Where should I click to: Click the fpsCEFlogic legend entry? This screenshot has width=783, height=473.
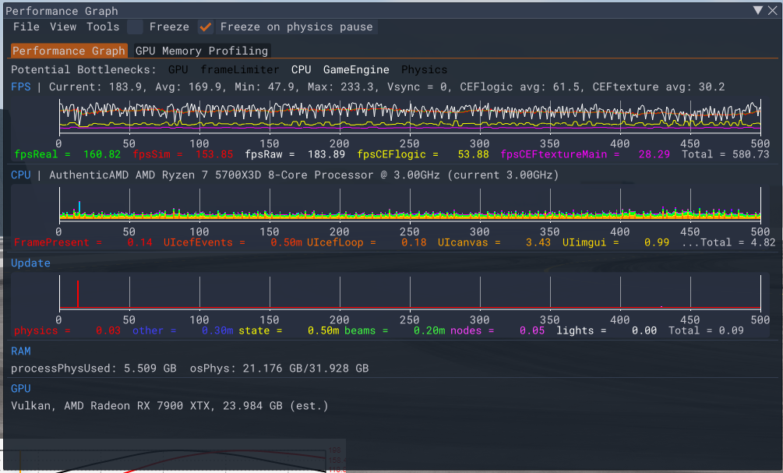(x=423, y=154)
